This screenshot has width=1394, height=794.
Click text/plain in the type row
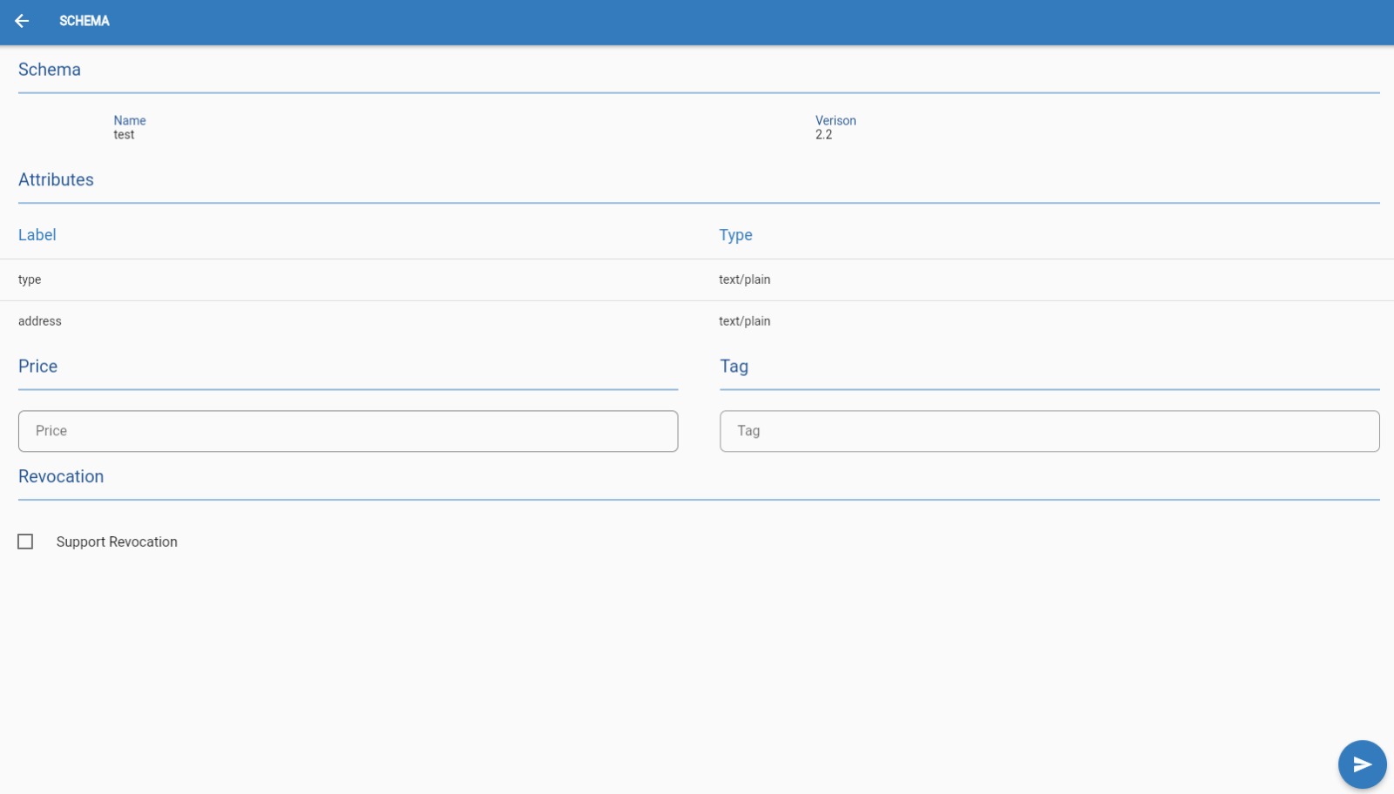click(744, 279)
